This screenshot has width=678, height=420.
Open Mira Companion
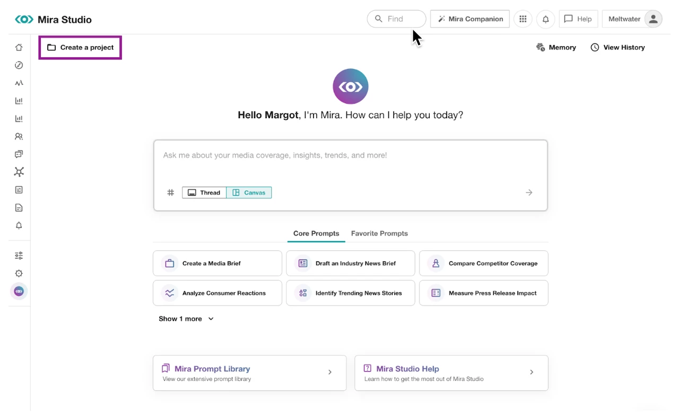(470, 19)
